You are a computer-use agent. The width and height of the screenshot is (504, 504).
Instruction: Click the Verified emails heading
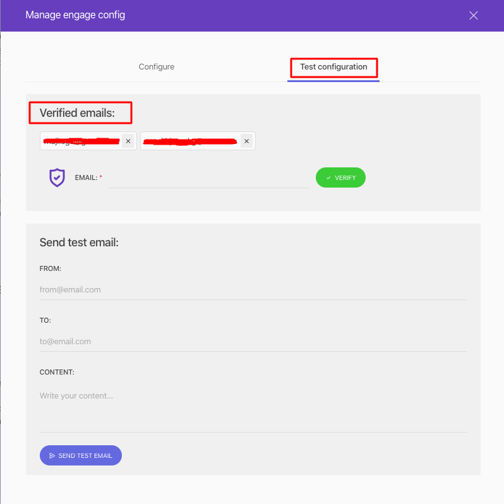[78, 113]
